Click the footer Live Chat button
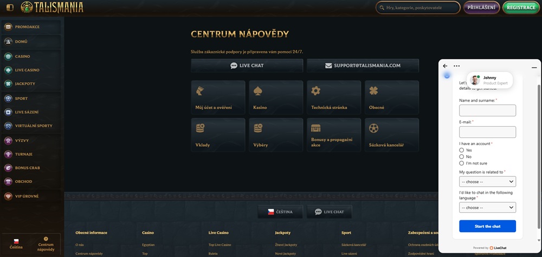This screenshot has height=257, width=542. coord(329,212)
